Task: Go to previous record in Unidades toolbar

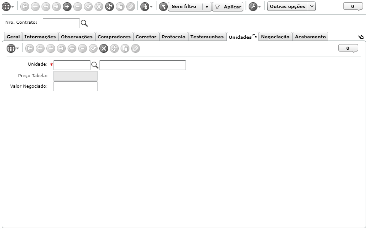Action: 40,48
